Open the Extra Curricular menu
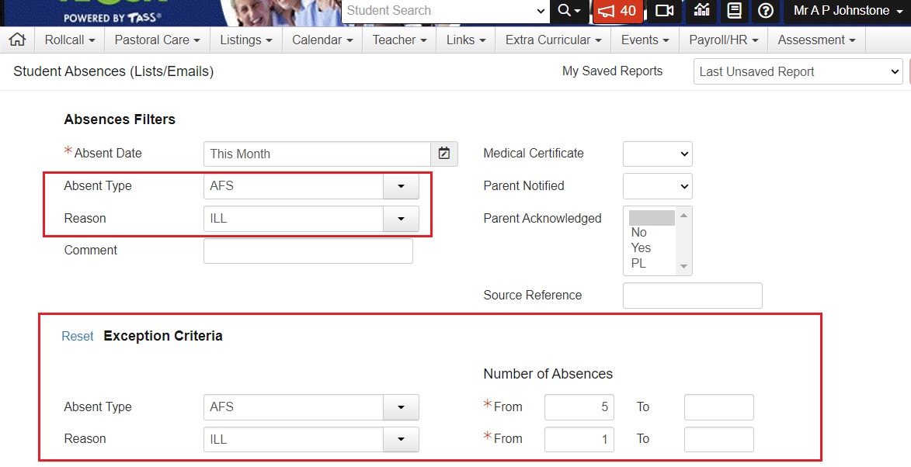911x467 pixels. coord(553,40)
